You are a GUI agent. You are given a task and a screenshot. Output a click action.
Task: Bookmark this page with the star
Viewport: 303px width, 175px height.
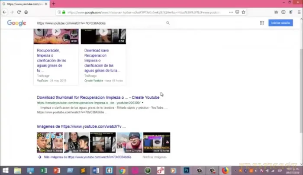(243, 12)
